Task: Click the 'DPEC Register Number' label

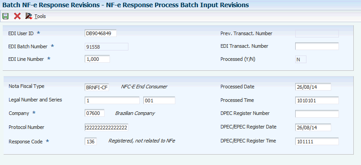Action: (x=245, y=113)
